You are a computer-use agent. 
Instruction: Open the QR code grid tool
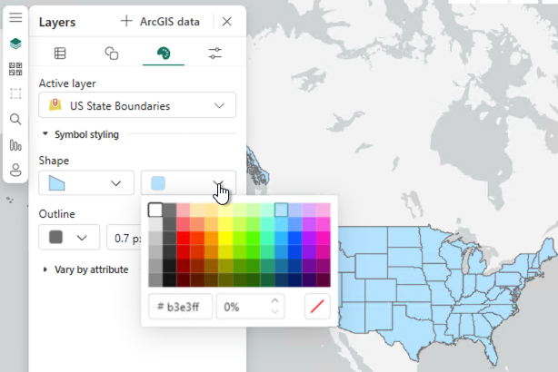tap(15, 68)
